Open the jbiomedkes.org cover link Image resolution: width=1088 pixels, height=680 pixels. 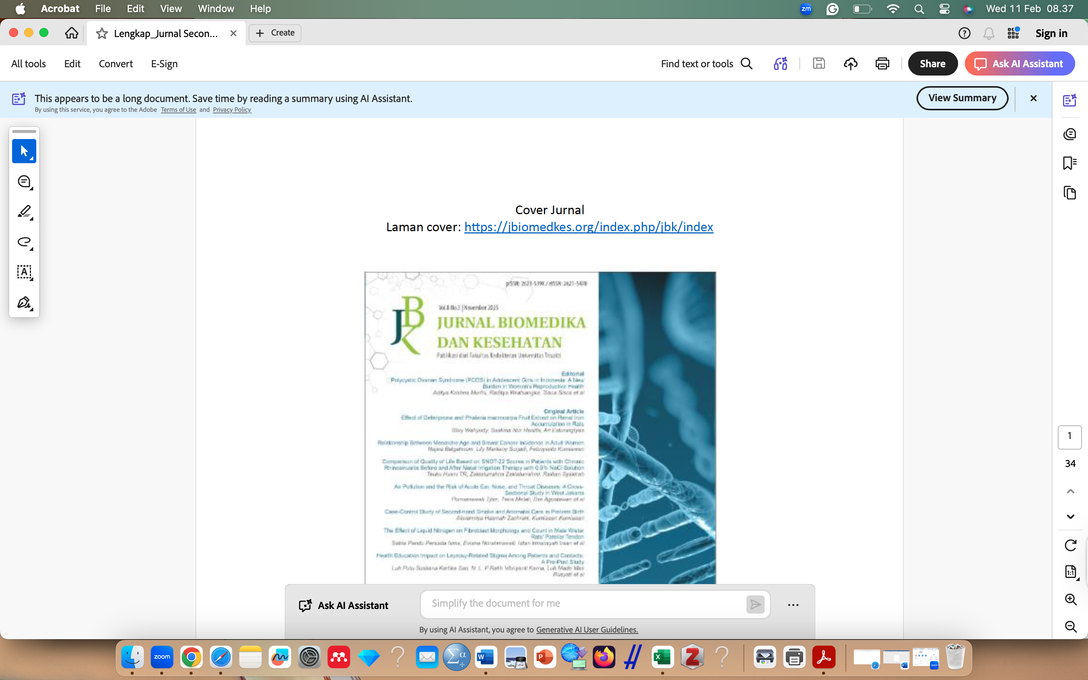pyautogui.click(x=588, y=227)
